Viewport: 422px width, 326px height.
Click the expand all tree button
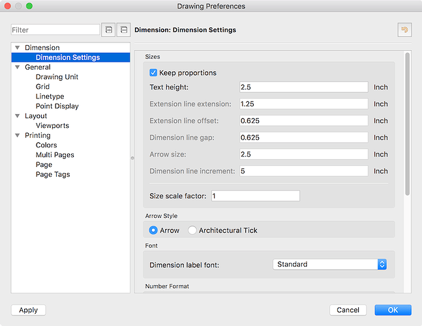pos(108,30)
